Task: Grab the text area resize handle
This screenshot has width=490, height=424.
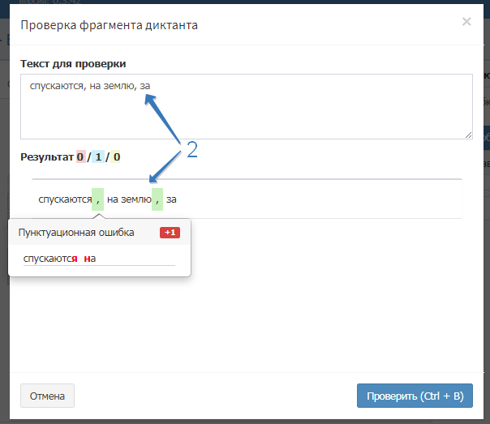Action: click(x=468, y=135)
